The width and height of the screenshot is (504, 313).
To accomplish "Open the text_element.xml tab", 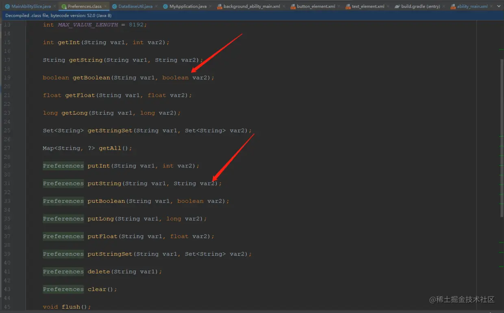I will [368, 6].
